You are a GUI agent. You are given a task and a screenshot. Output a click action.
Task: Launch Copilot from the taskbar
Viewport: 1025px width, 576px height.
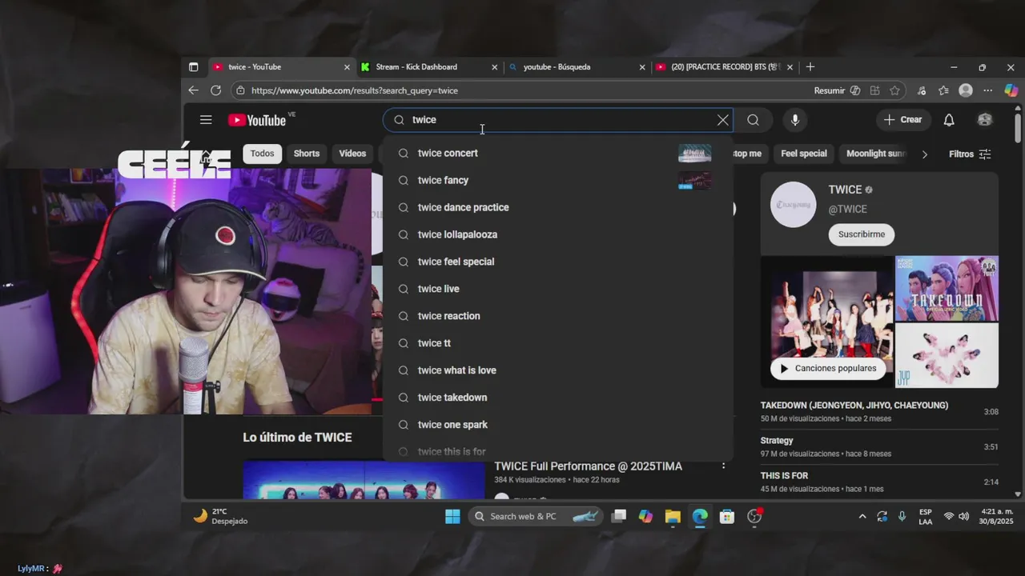(x=645, y=516)
